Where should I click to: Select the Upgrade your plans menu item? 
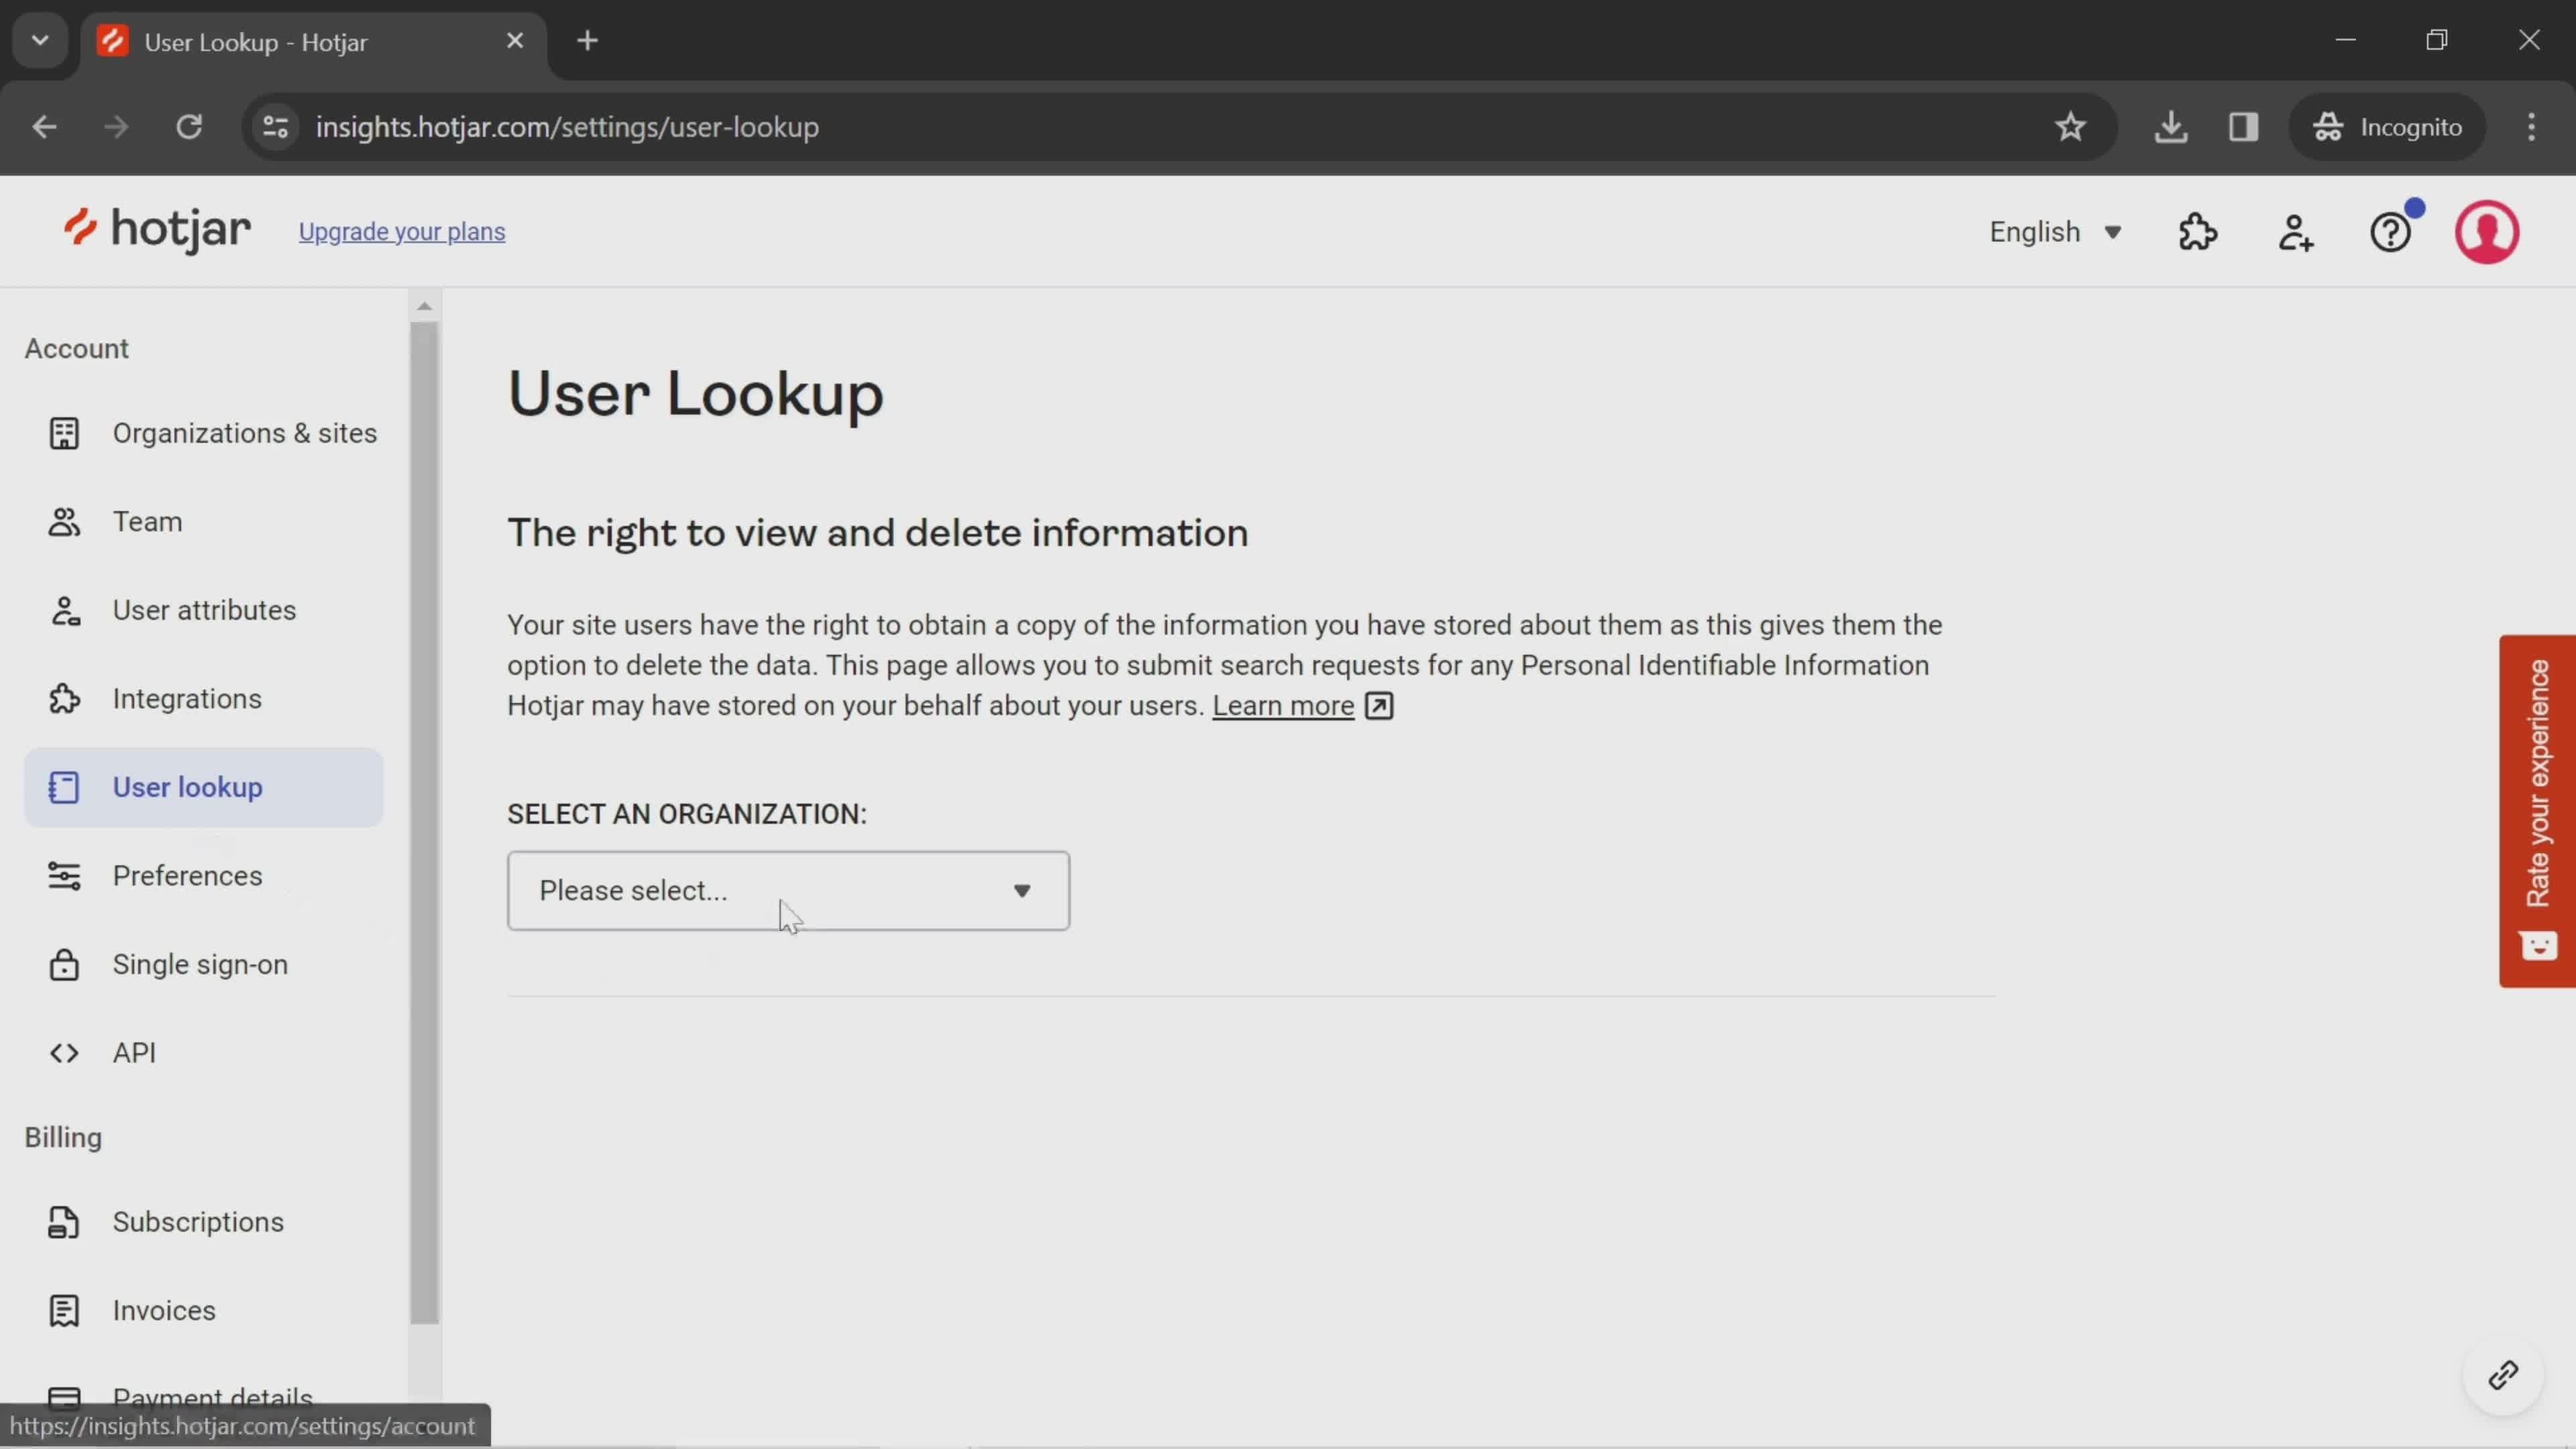402,230
